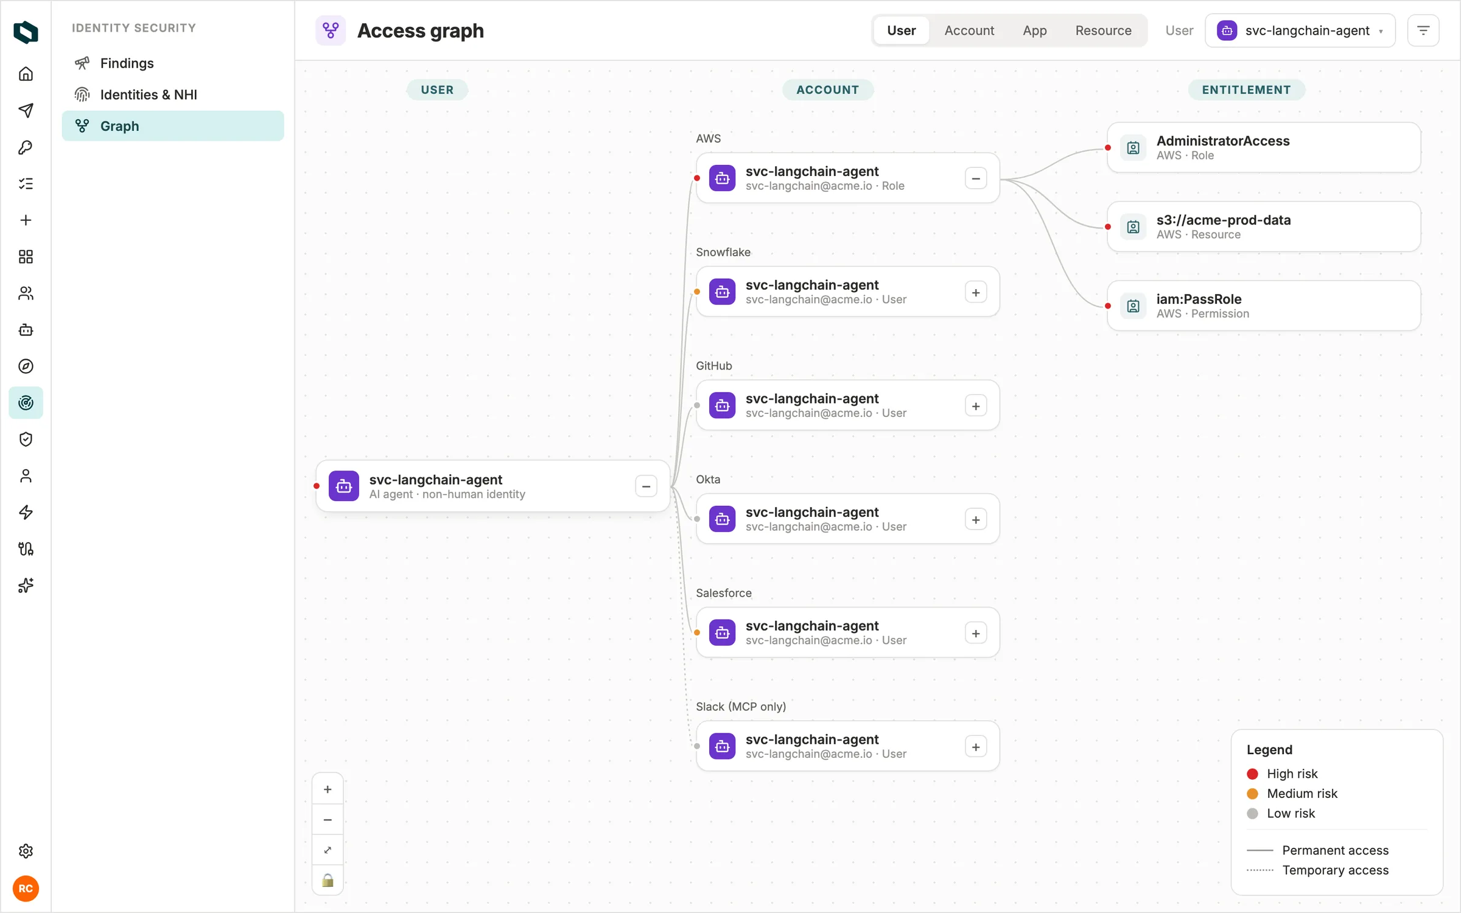Switch to the App tab
The image size is (1461, 913).
[1035, 30]
